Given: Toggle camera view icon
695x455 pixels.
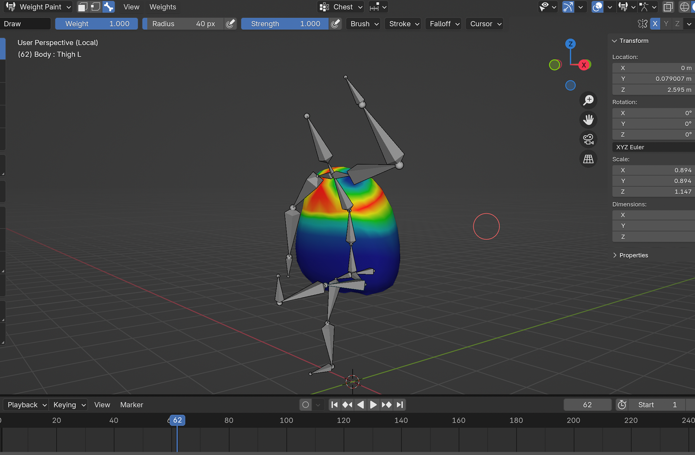Looking at the screenshot, I should point(588,139).
